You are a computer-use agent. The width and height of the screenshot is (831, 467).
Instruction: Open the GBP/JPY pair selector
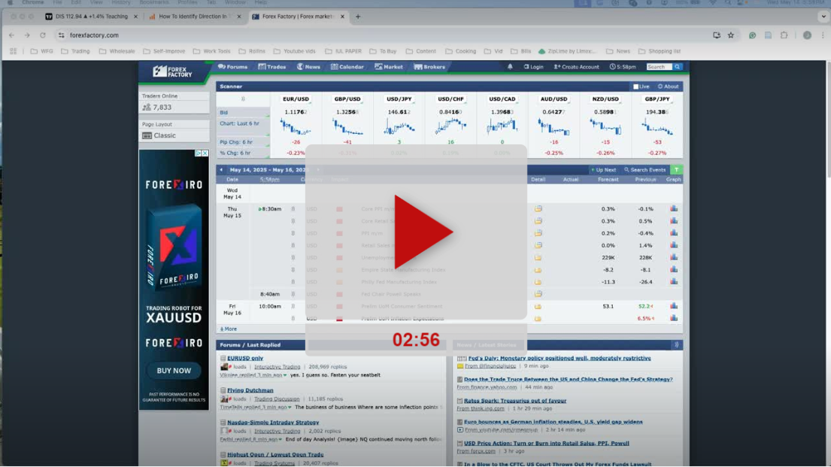point(657,99)
